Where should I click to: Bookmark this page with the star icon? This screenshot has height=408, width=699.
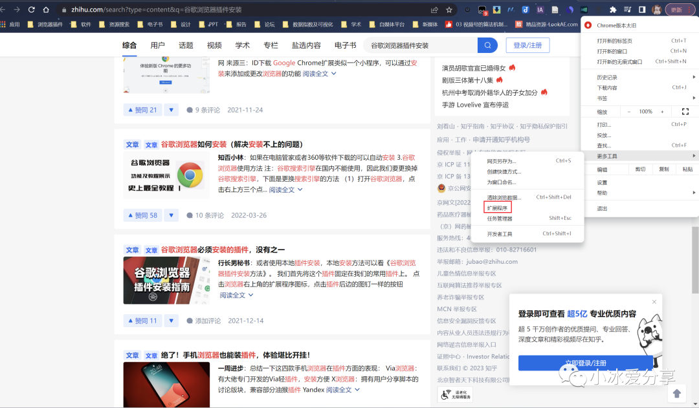[449, 10]
